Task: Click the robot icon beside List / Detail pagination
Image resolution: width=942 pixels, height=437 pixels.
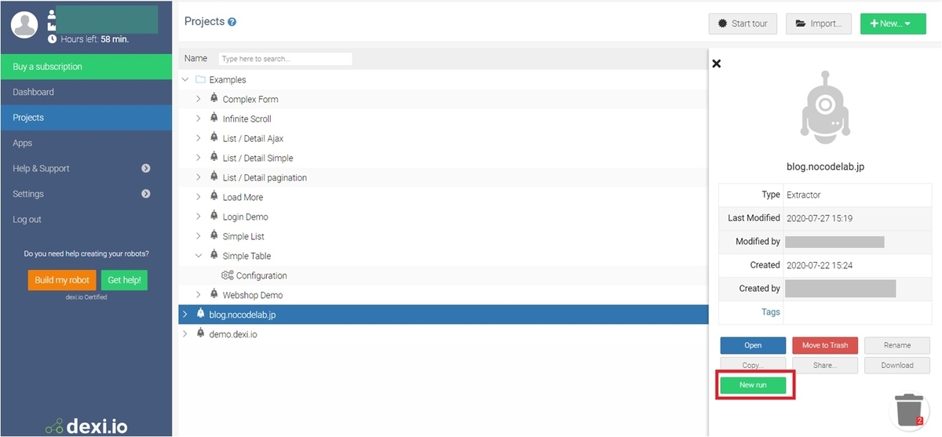Action: (x=214, y=177)
